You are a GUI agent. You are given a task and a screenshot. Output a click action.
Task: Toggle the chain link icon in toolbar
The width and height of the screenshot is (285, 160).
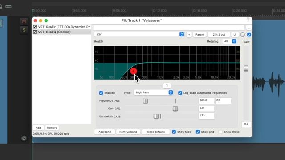tap(8, 7)
